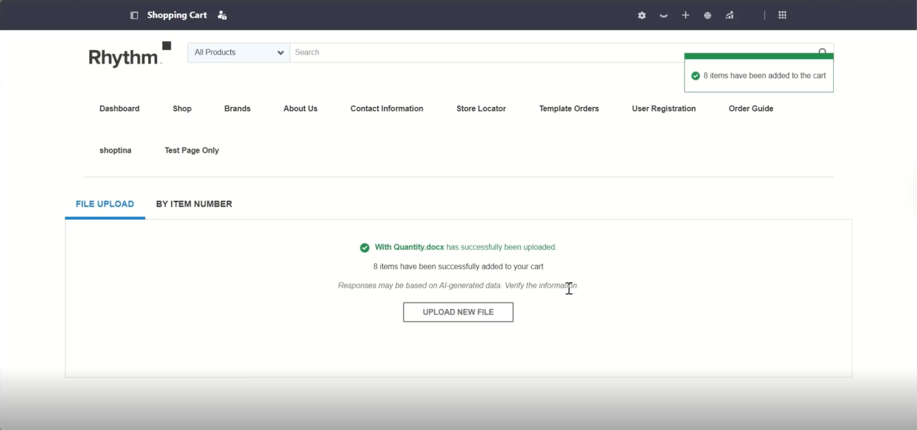Open the Order Guide link

pos(751,108)
